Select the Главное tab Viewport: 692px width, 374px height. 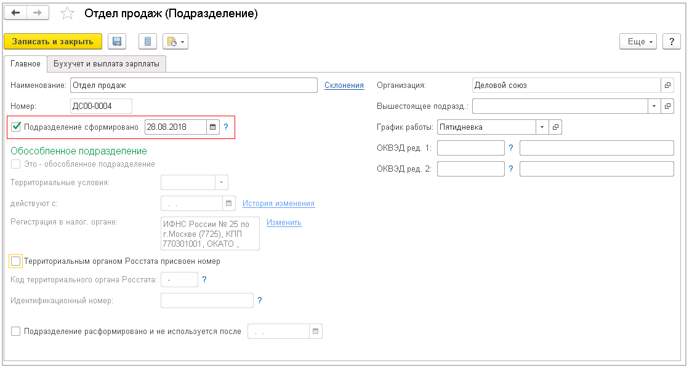tap(26, 63)
